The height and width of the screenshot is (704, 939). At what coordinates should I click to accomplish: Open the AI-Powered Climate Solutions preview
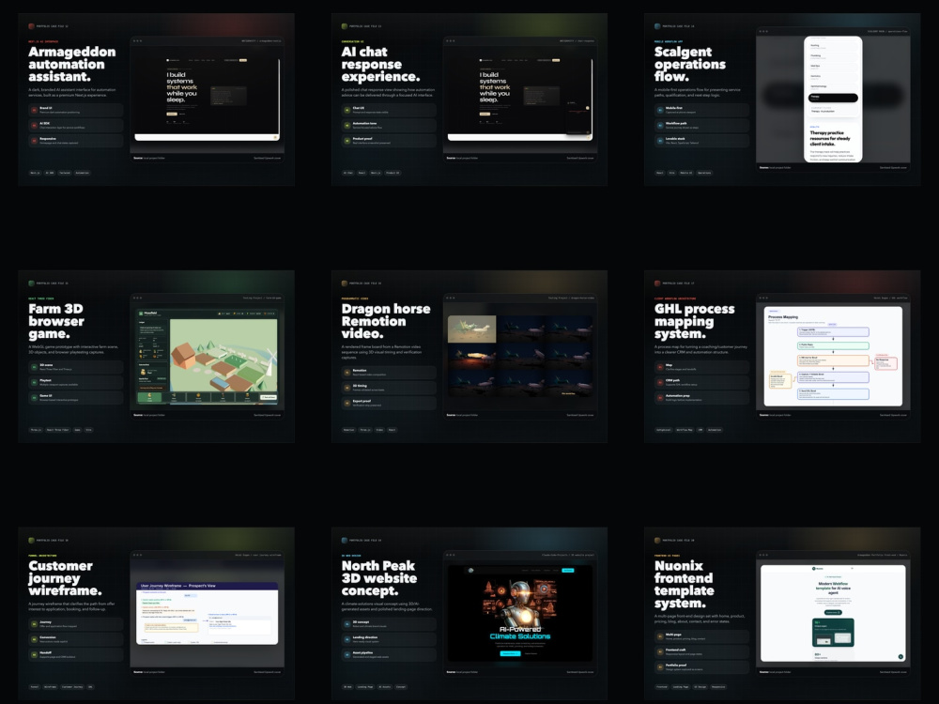pyautogui.click(x=520, y=613)
